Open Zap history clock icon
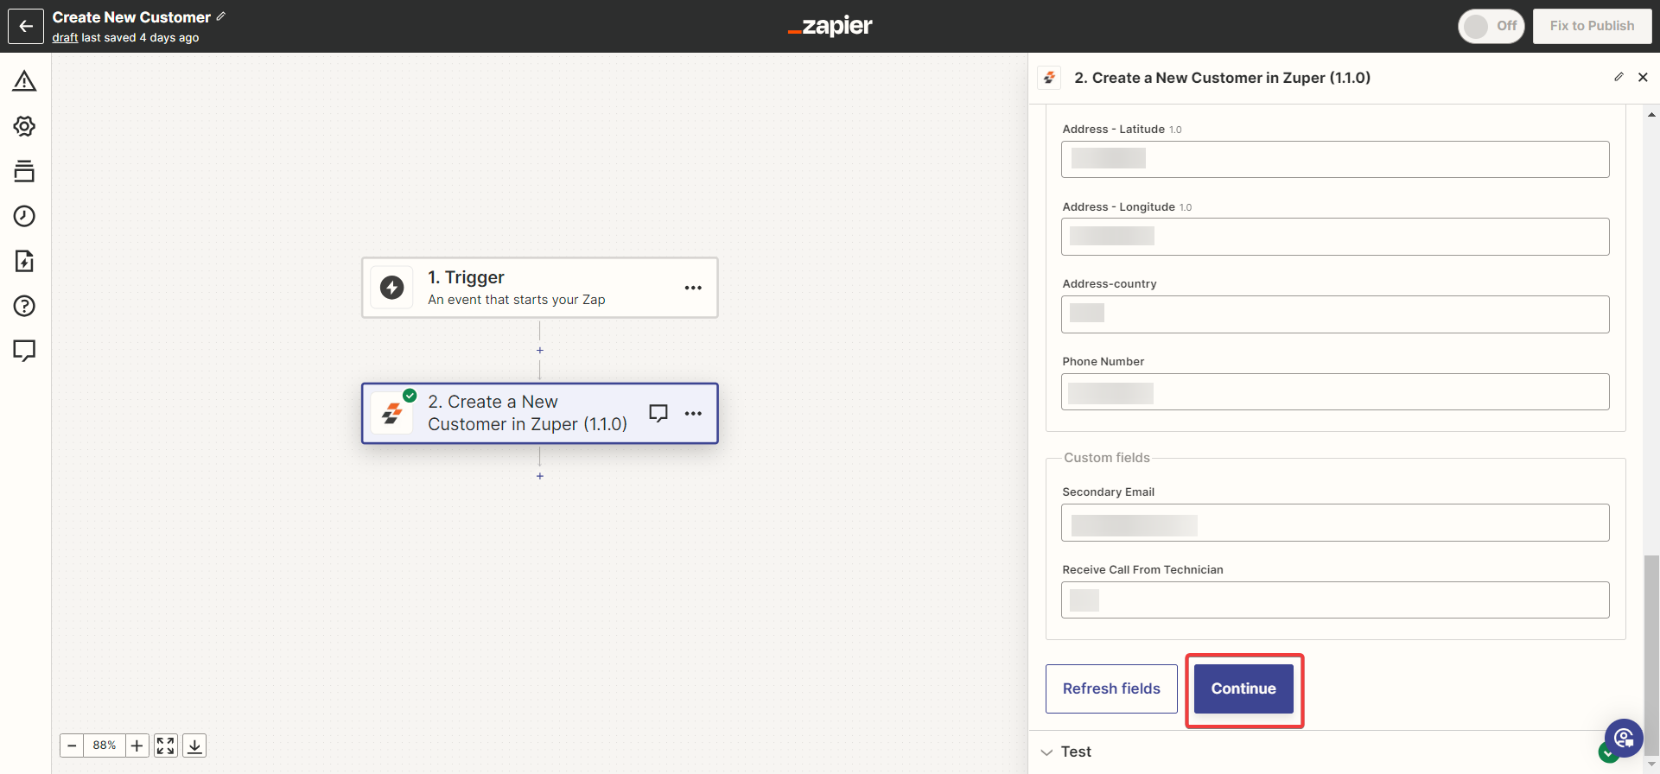The height and width of the screenshot is (774, 1660). coord(24,216)
